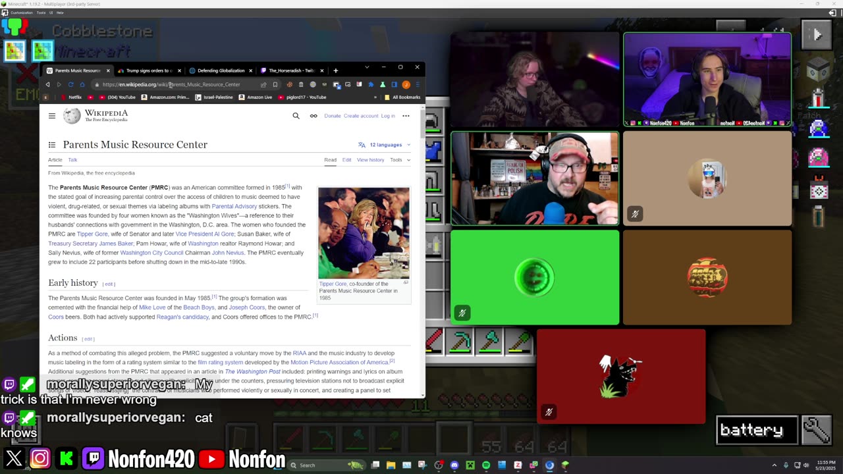The image size is (843, 474).
Task: Open the All Bookmarks folder
Action: 402,97
